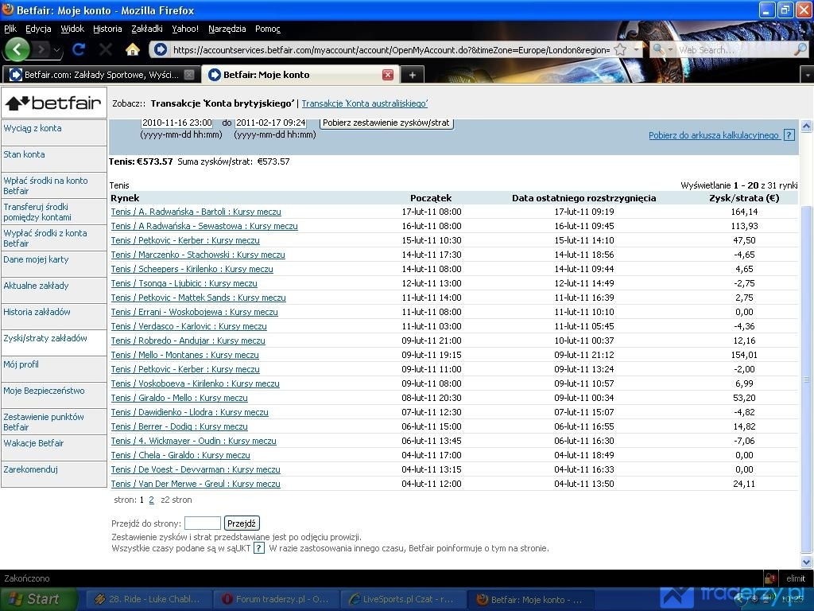Open a new tab with the plus button
814x611 pixels.
coord(413,75)
